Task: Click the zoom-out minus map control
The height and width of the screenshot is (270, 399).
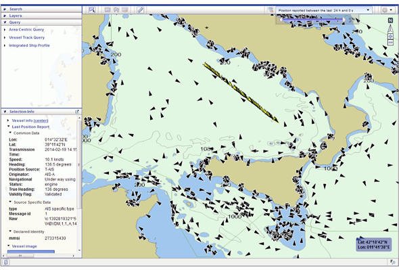Action: click(390, 43)
